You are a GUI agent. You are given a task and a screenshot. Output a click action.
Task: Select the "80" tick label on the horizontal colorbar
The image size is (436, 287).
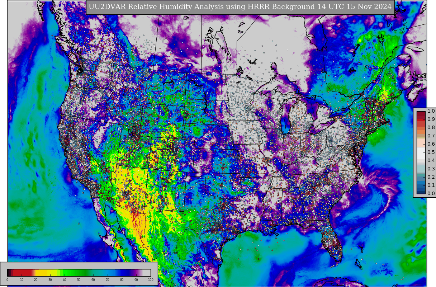(122, 280)
